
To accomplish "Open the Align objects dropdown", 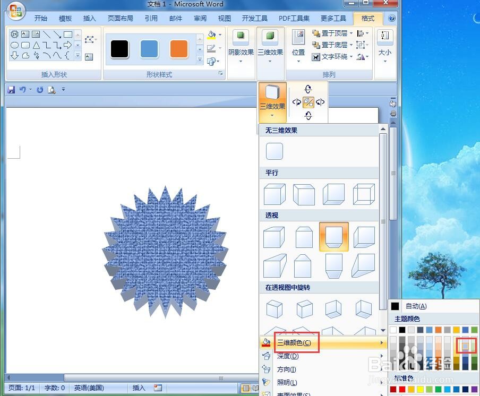I will [363, 33].
